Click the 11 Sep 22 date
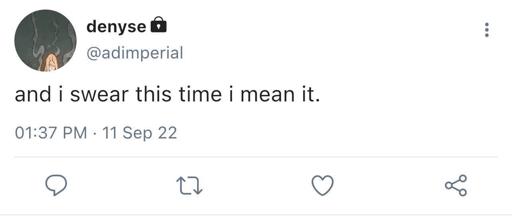512x222 pixels. tap(140, 132)
